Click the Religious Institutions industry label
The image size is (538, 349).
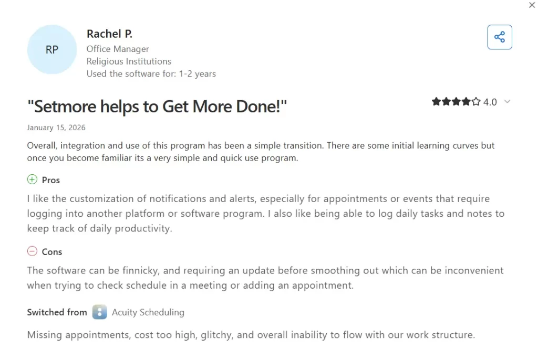pyautogui.click(x=129, y=61)
